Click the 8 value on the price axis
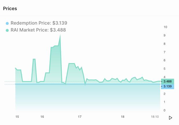Screen dimensions: 179x125 point(165,44)
